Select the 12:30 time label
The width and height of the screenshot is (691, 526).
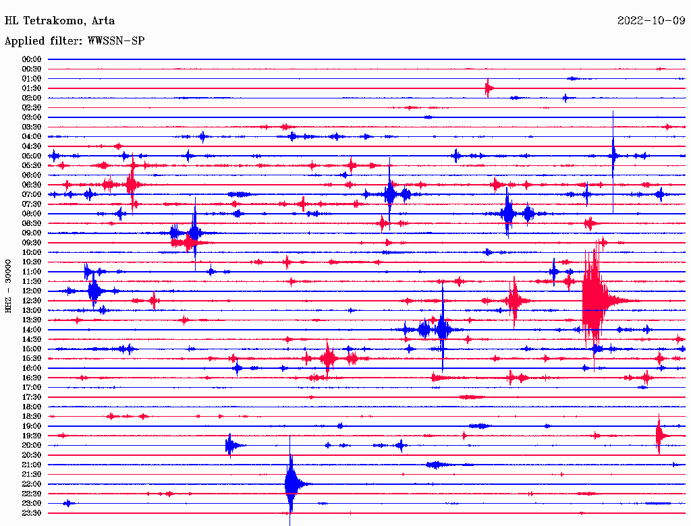pyautogui.click(x=32, y=301)
